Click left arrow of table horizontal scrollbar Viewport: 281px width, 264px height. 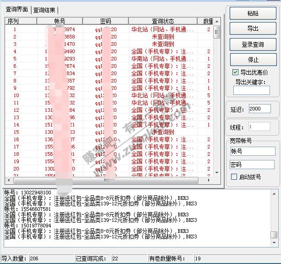[x=9, y=180]
